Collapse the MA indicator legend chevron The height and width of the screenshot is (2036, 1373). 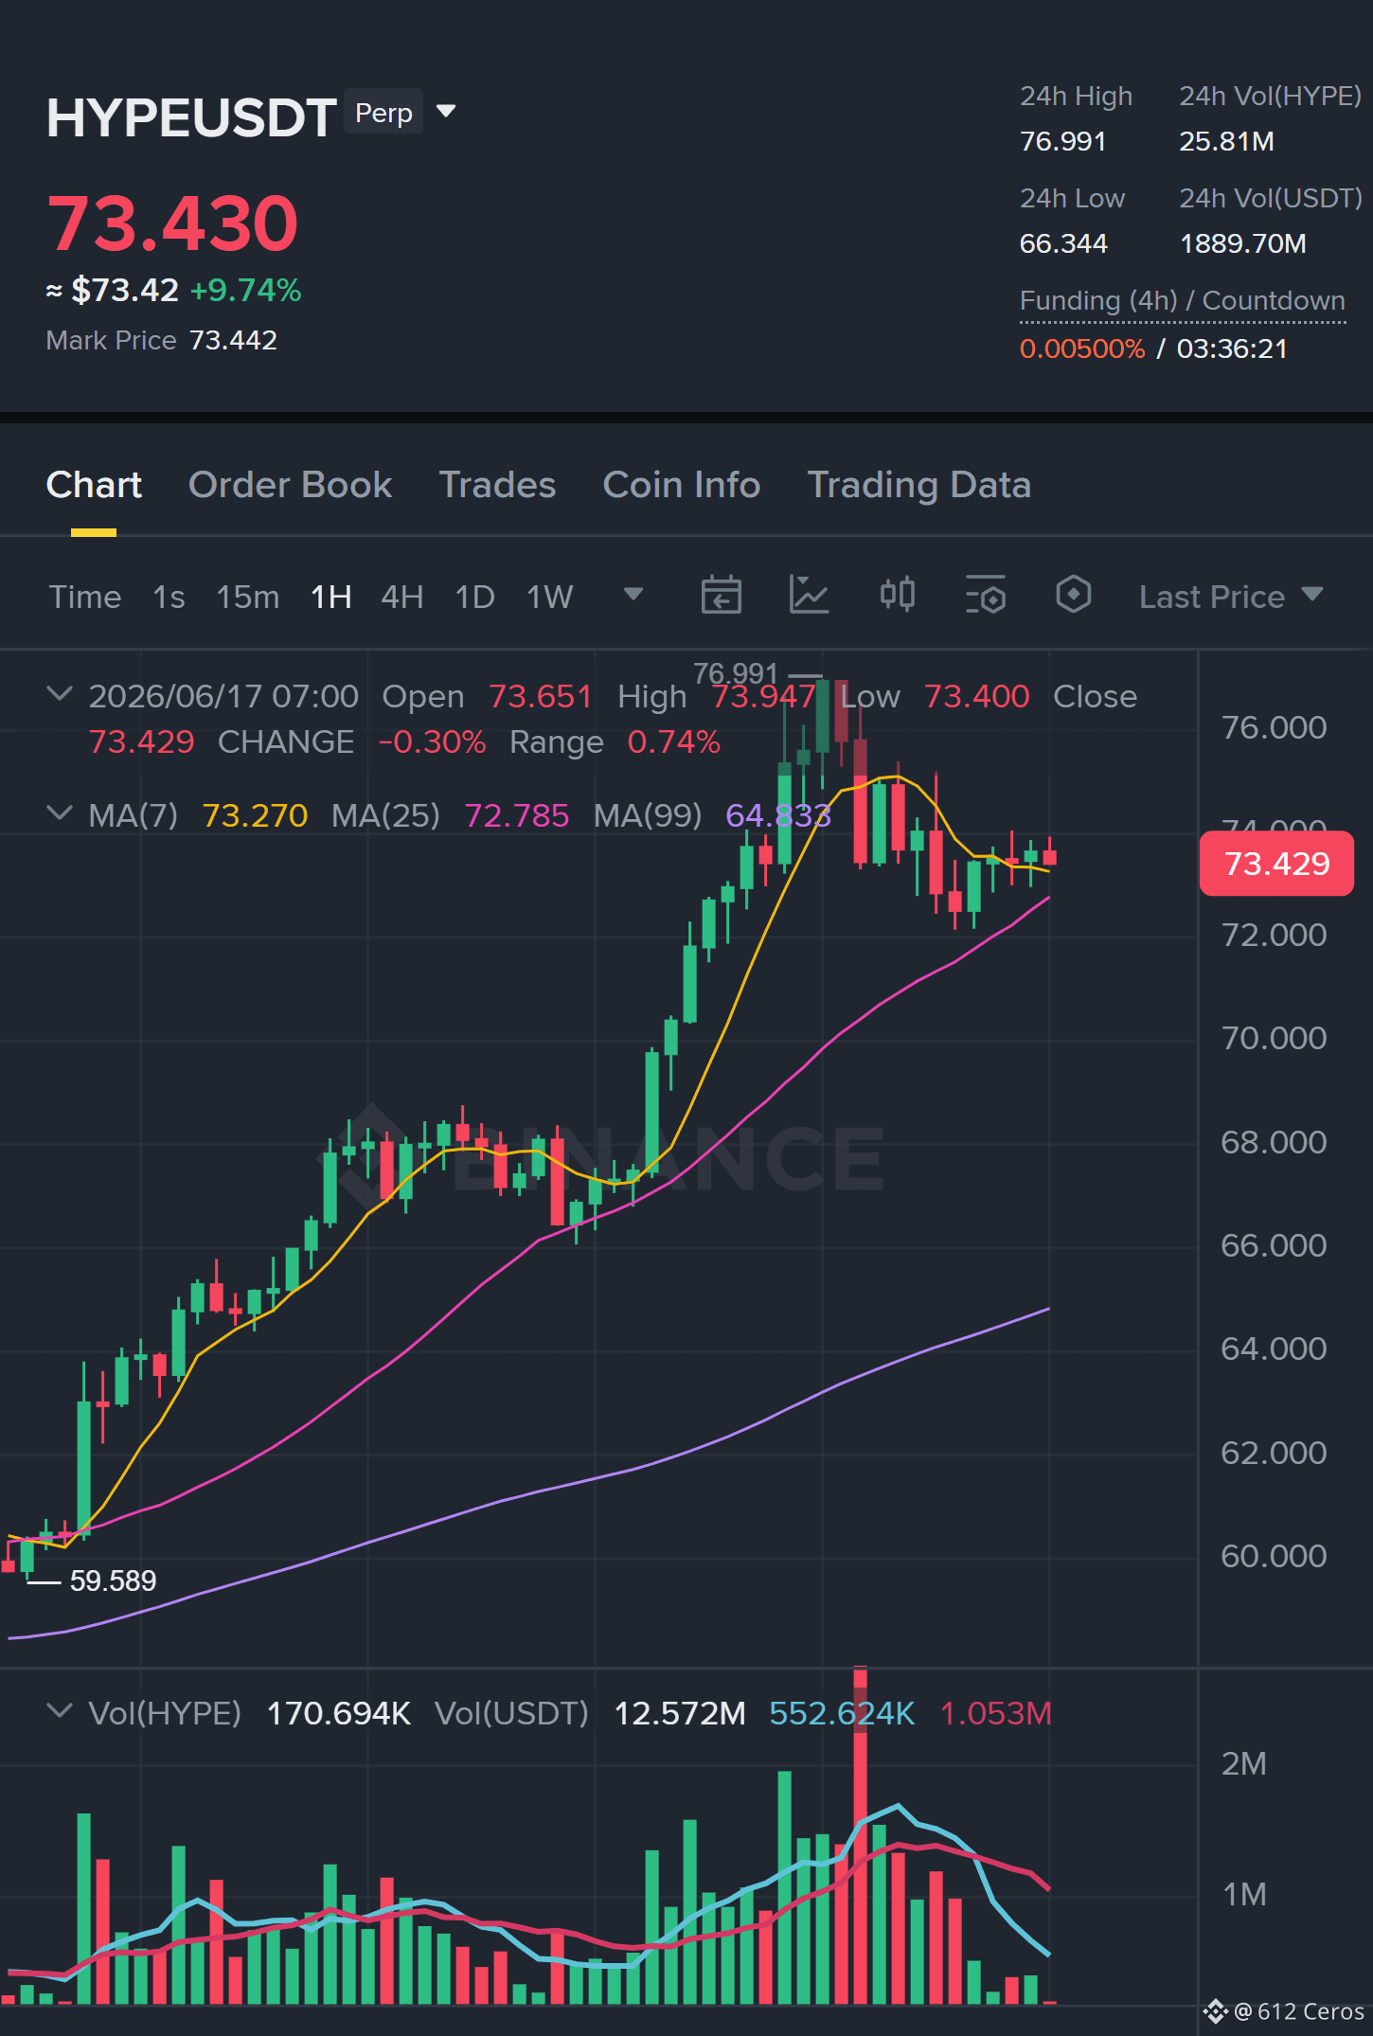click(x=60, y=813)
